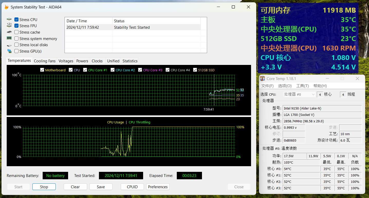Screen dimensions: 369x198
Task: Click the temperature graph area
Action: (x=129, y=90)
